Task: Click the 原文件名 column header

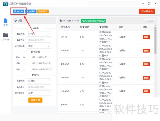Action: (65, 27)
